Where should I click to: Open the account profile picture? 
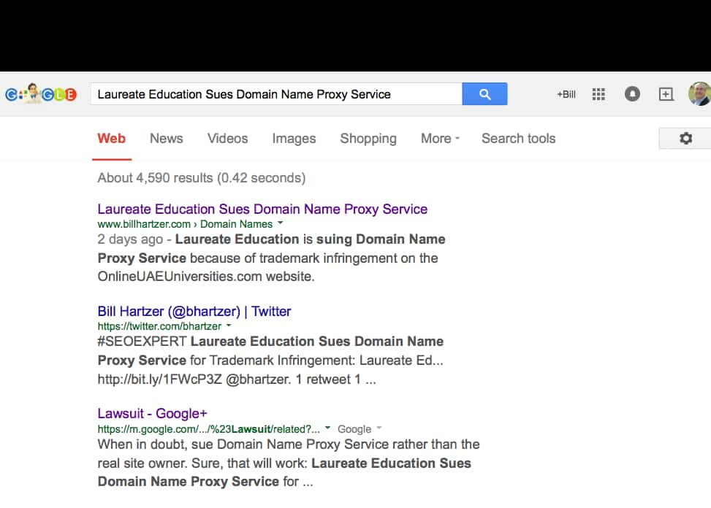tap(699, 93)
